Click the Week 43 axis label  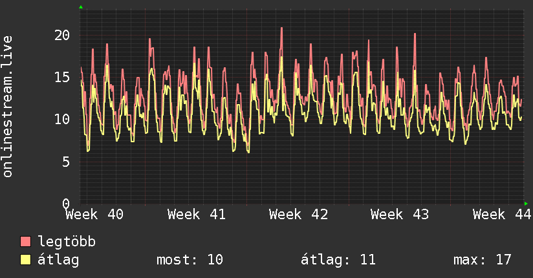pyautogui.click(x=400, y=215)
